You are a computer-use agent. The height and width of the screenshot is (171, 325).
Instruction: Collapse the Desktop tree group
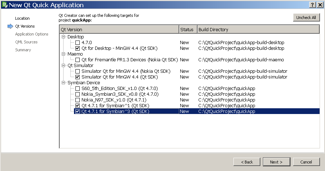[x=64, y=37]
